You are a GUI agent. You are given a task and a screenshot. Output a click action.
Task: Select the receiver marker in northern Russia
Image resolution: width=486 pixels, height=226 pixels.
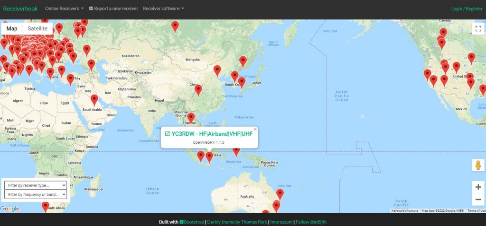click(x=175, y=26)
